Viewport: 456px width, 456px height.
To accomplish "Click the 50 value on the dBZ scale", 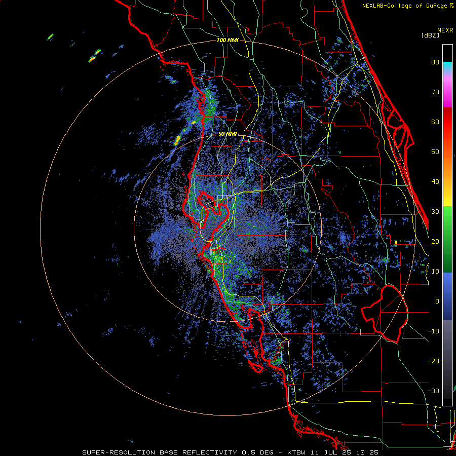I will (435, 152).
